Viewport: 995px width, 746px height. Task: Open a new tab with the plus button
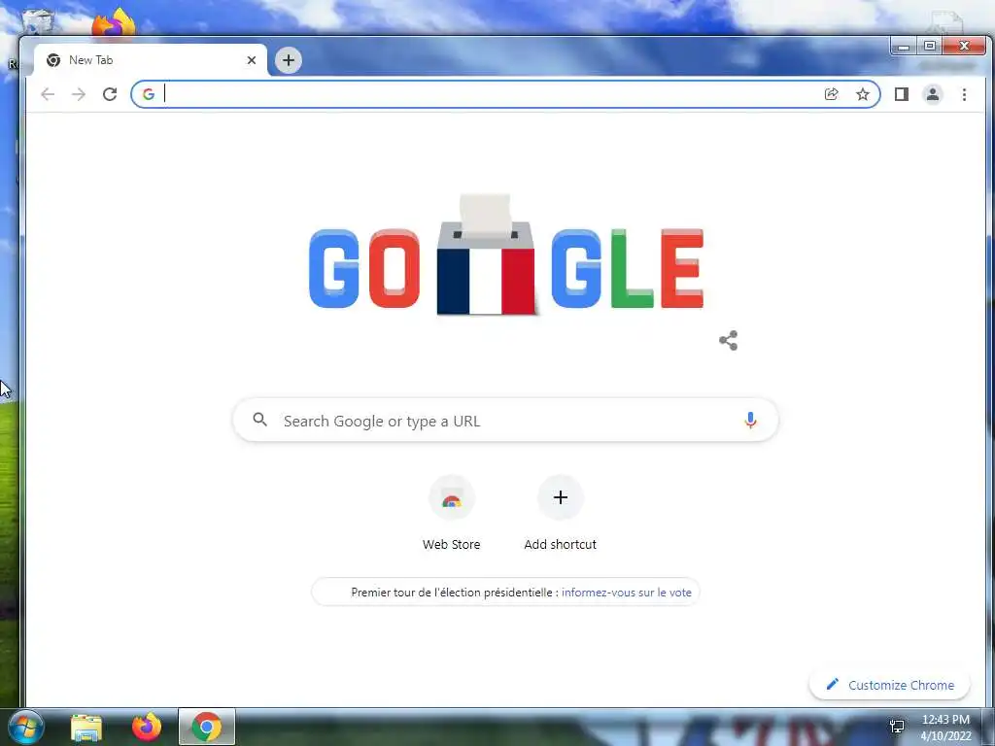288,60
